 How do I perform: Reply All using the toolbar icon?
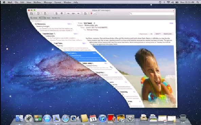(x=73, y=14)
